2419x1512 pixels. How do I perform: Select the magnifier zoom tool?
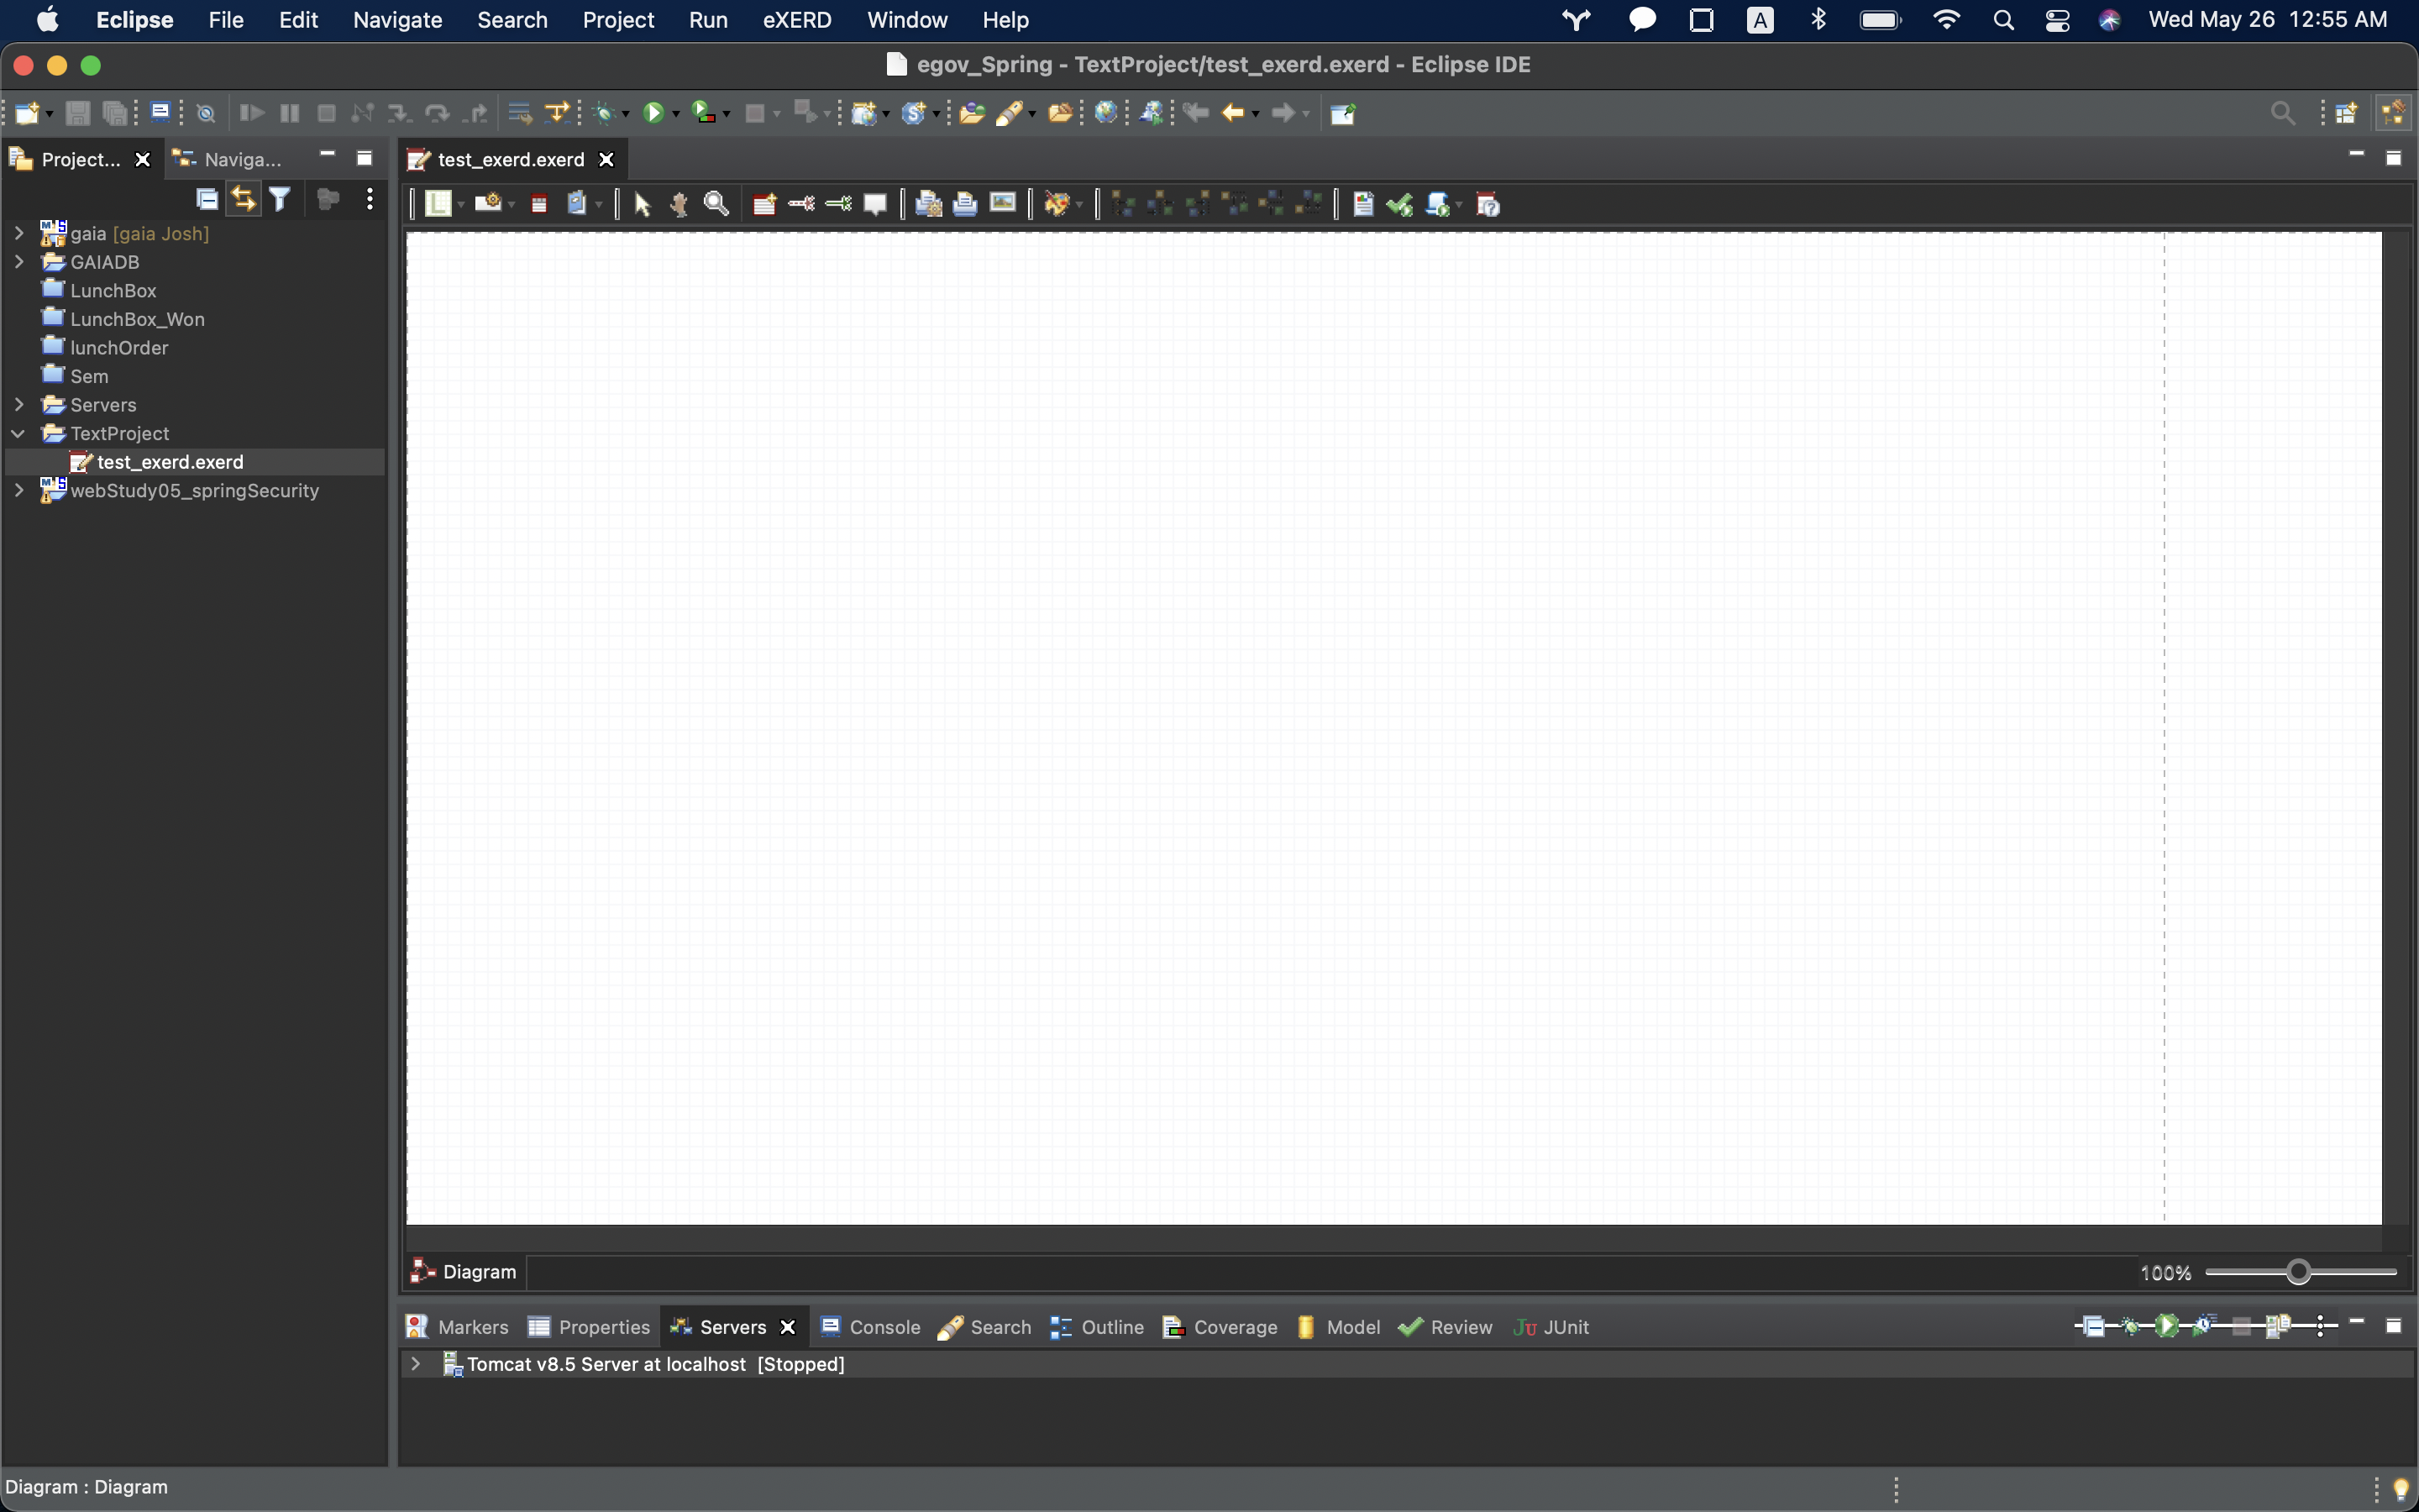pos(716,205)
